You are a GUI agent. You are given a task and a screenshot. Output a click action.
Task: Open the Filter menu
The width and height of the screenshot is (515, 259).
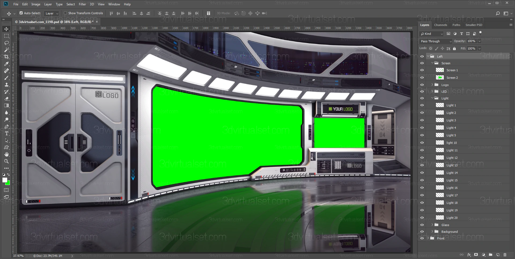tap(82, 4)
